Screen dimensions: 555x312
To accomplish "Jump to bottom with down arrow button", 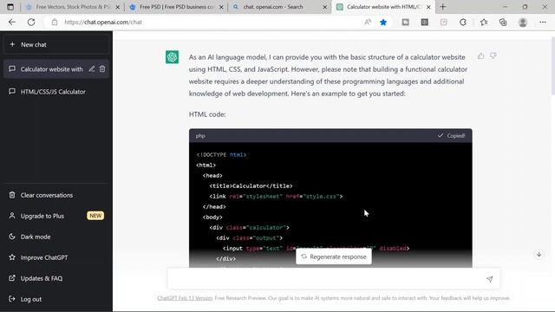I will tap(539, 254).
